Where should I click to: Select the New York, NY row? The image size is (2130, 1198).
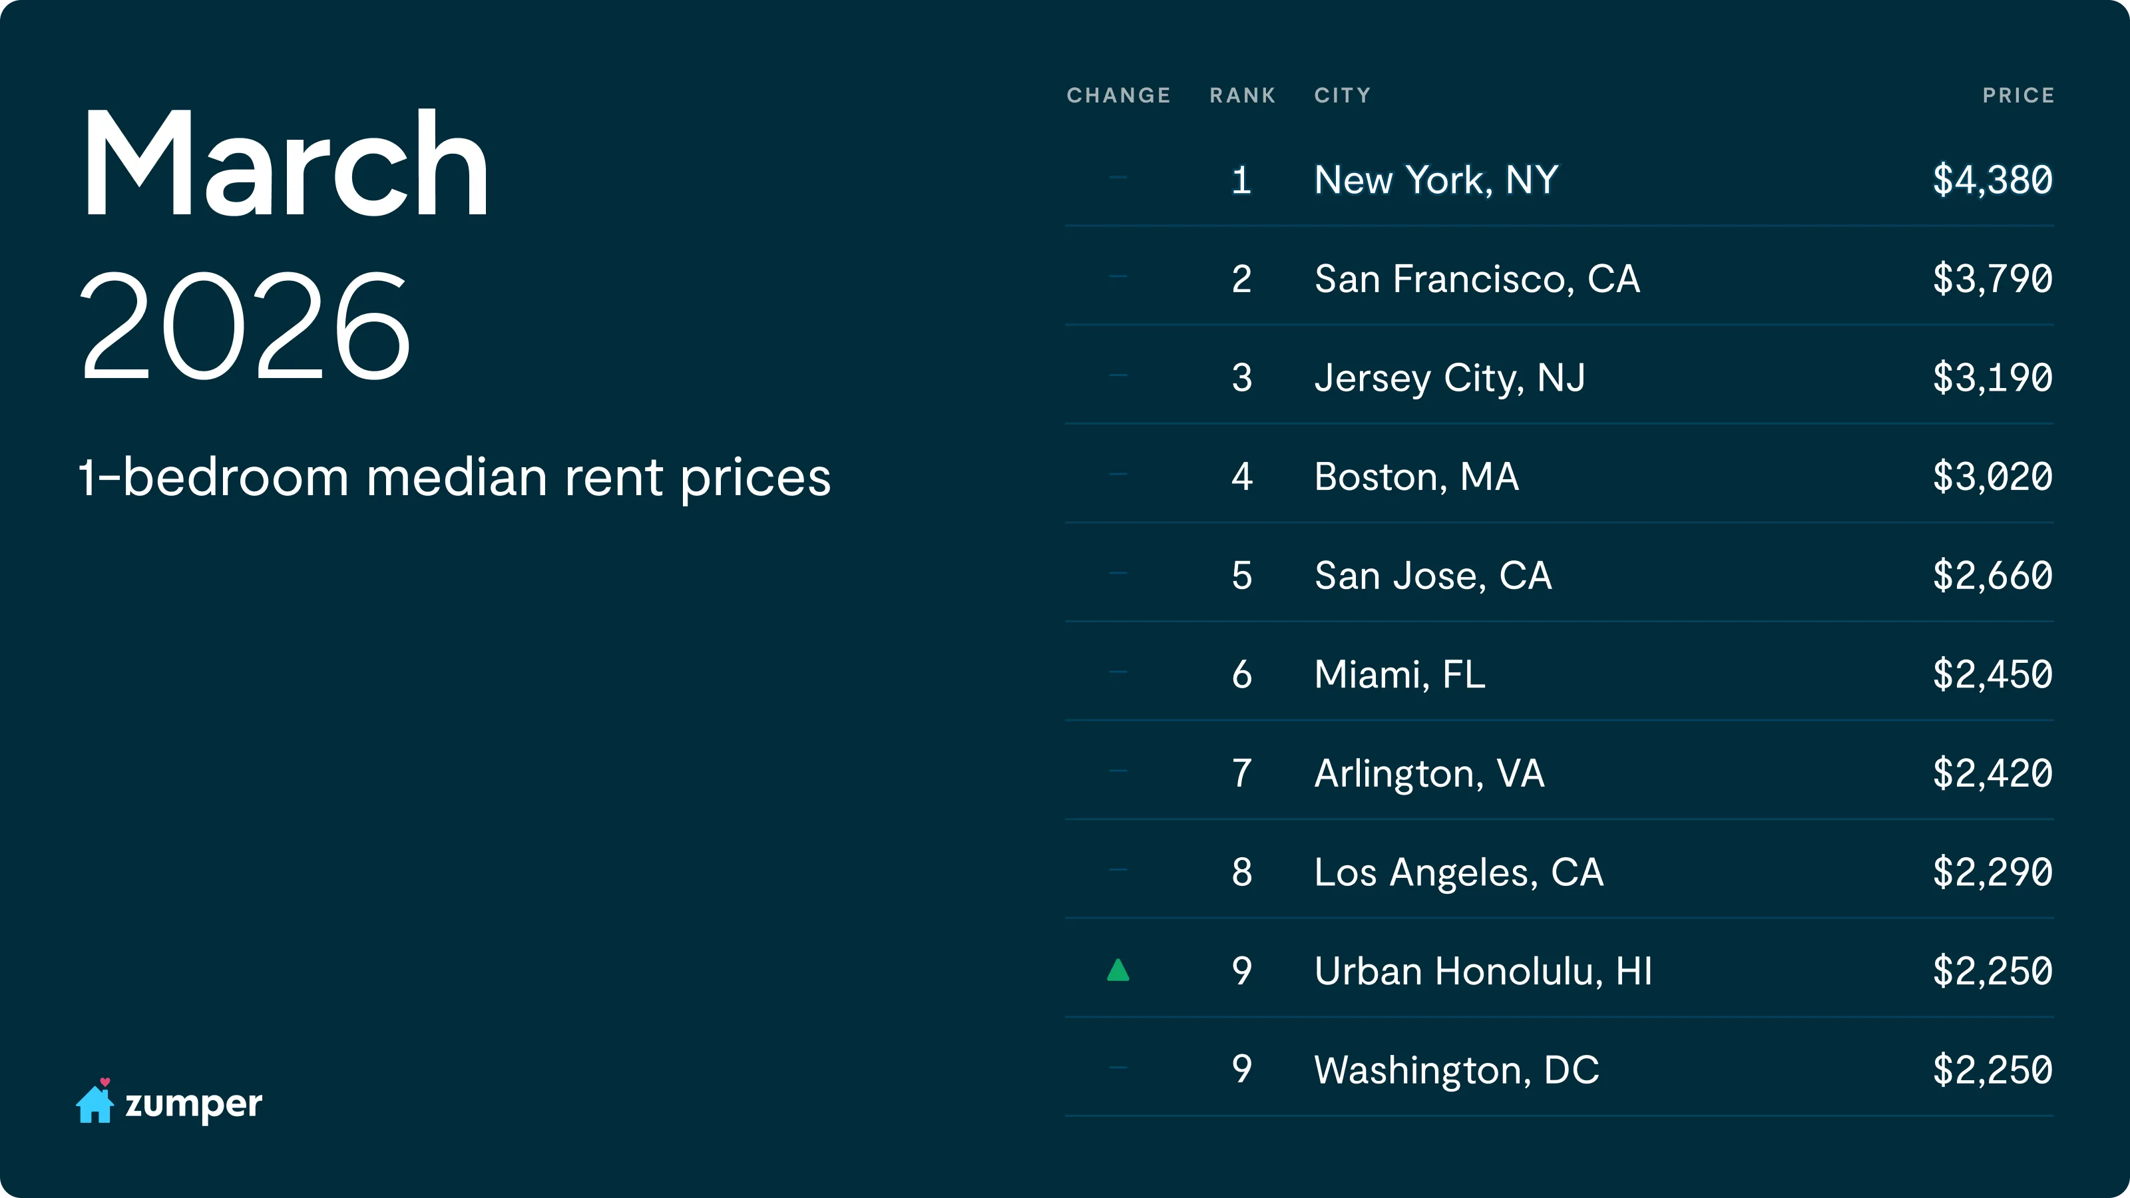click(x=1436, y=180)
